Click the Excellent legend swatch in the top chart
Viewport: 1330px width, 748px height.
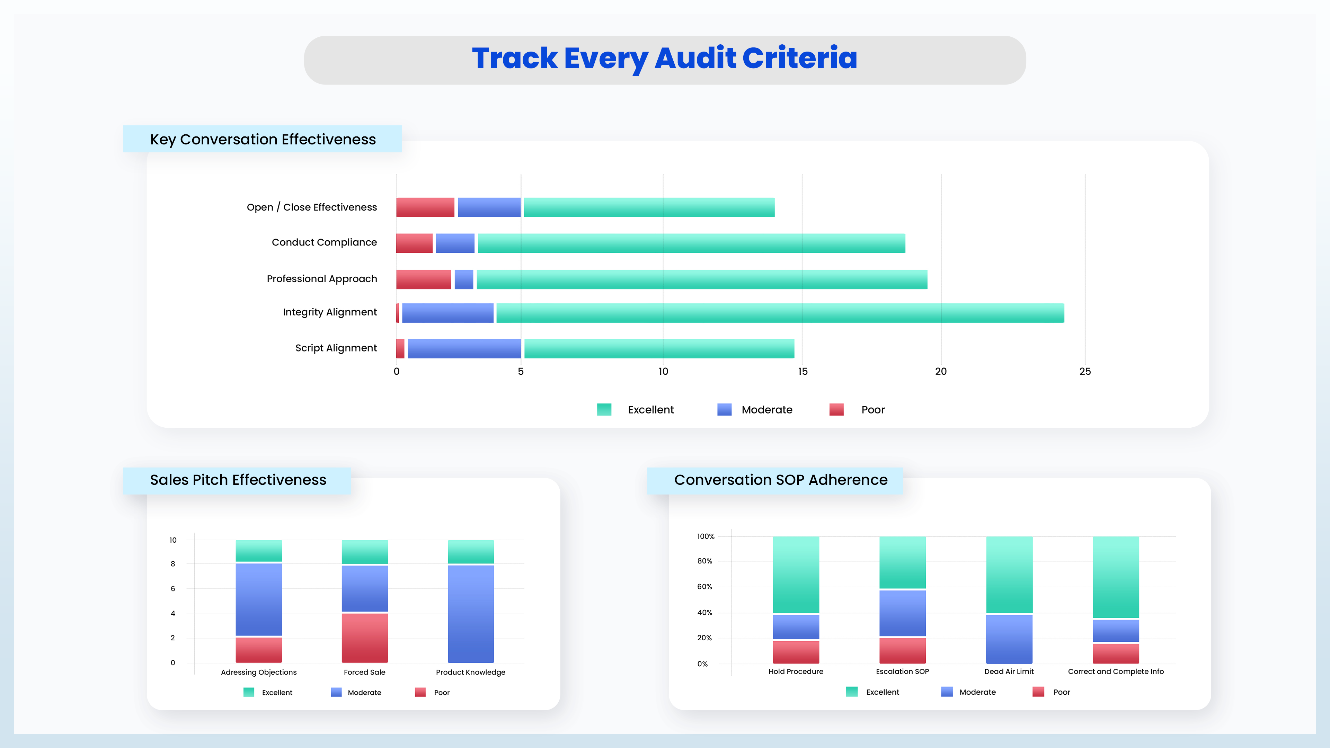pos(604,409)
